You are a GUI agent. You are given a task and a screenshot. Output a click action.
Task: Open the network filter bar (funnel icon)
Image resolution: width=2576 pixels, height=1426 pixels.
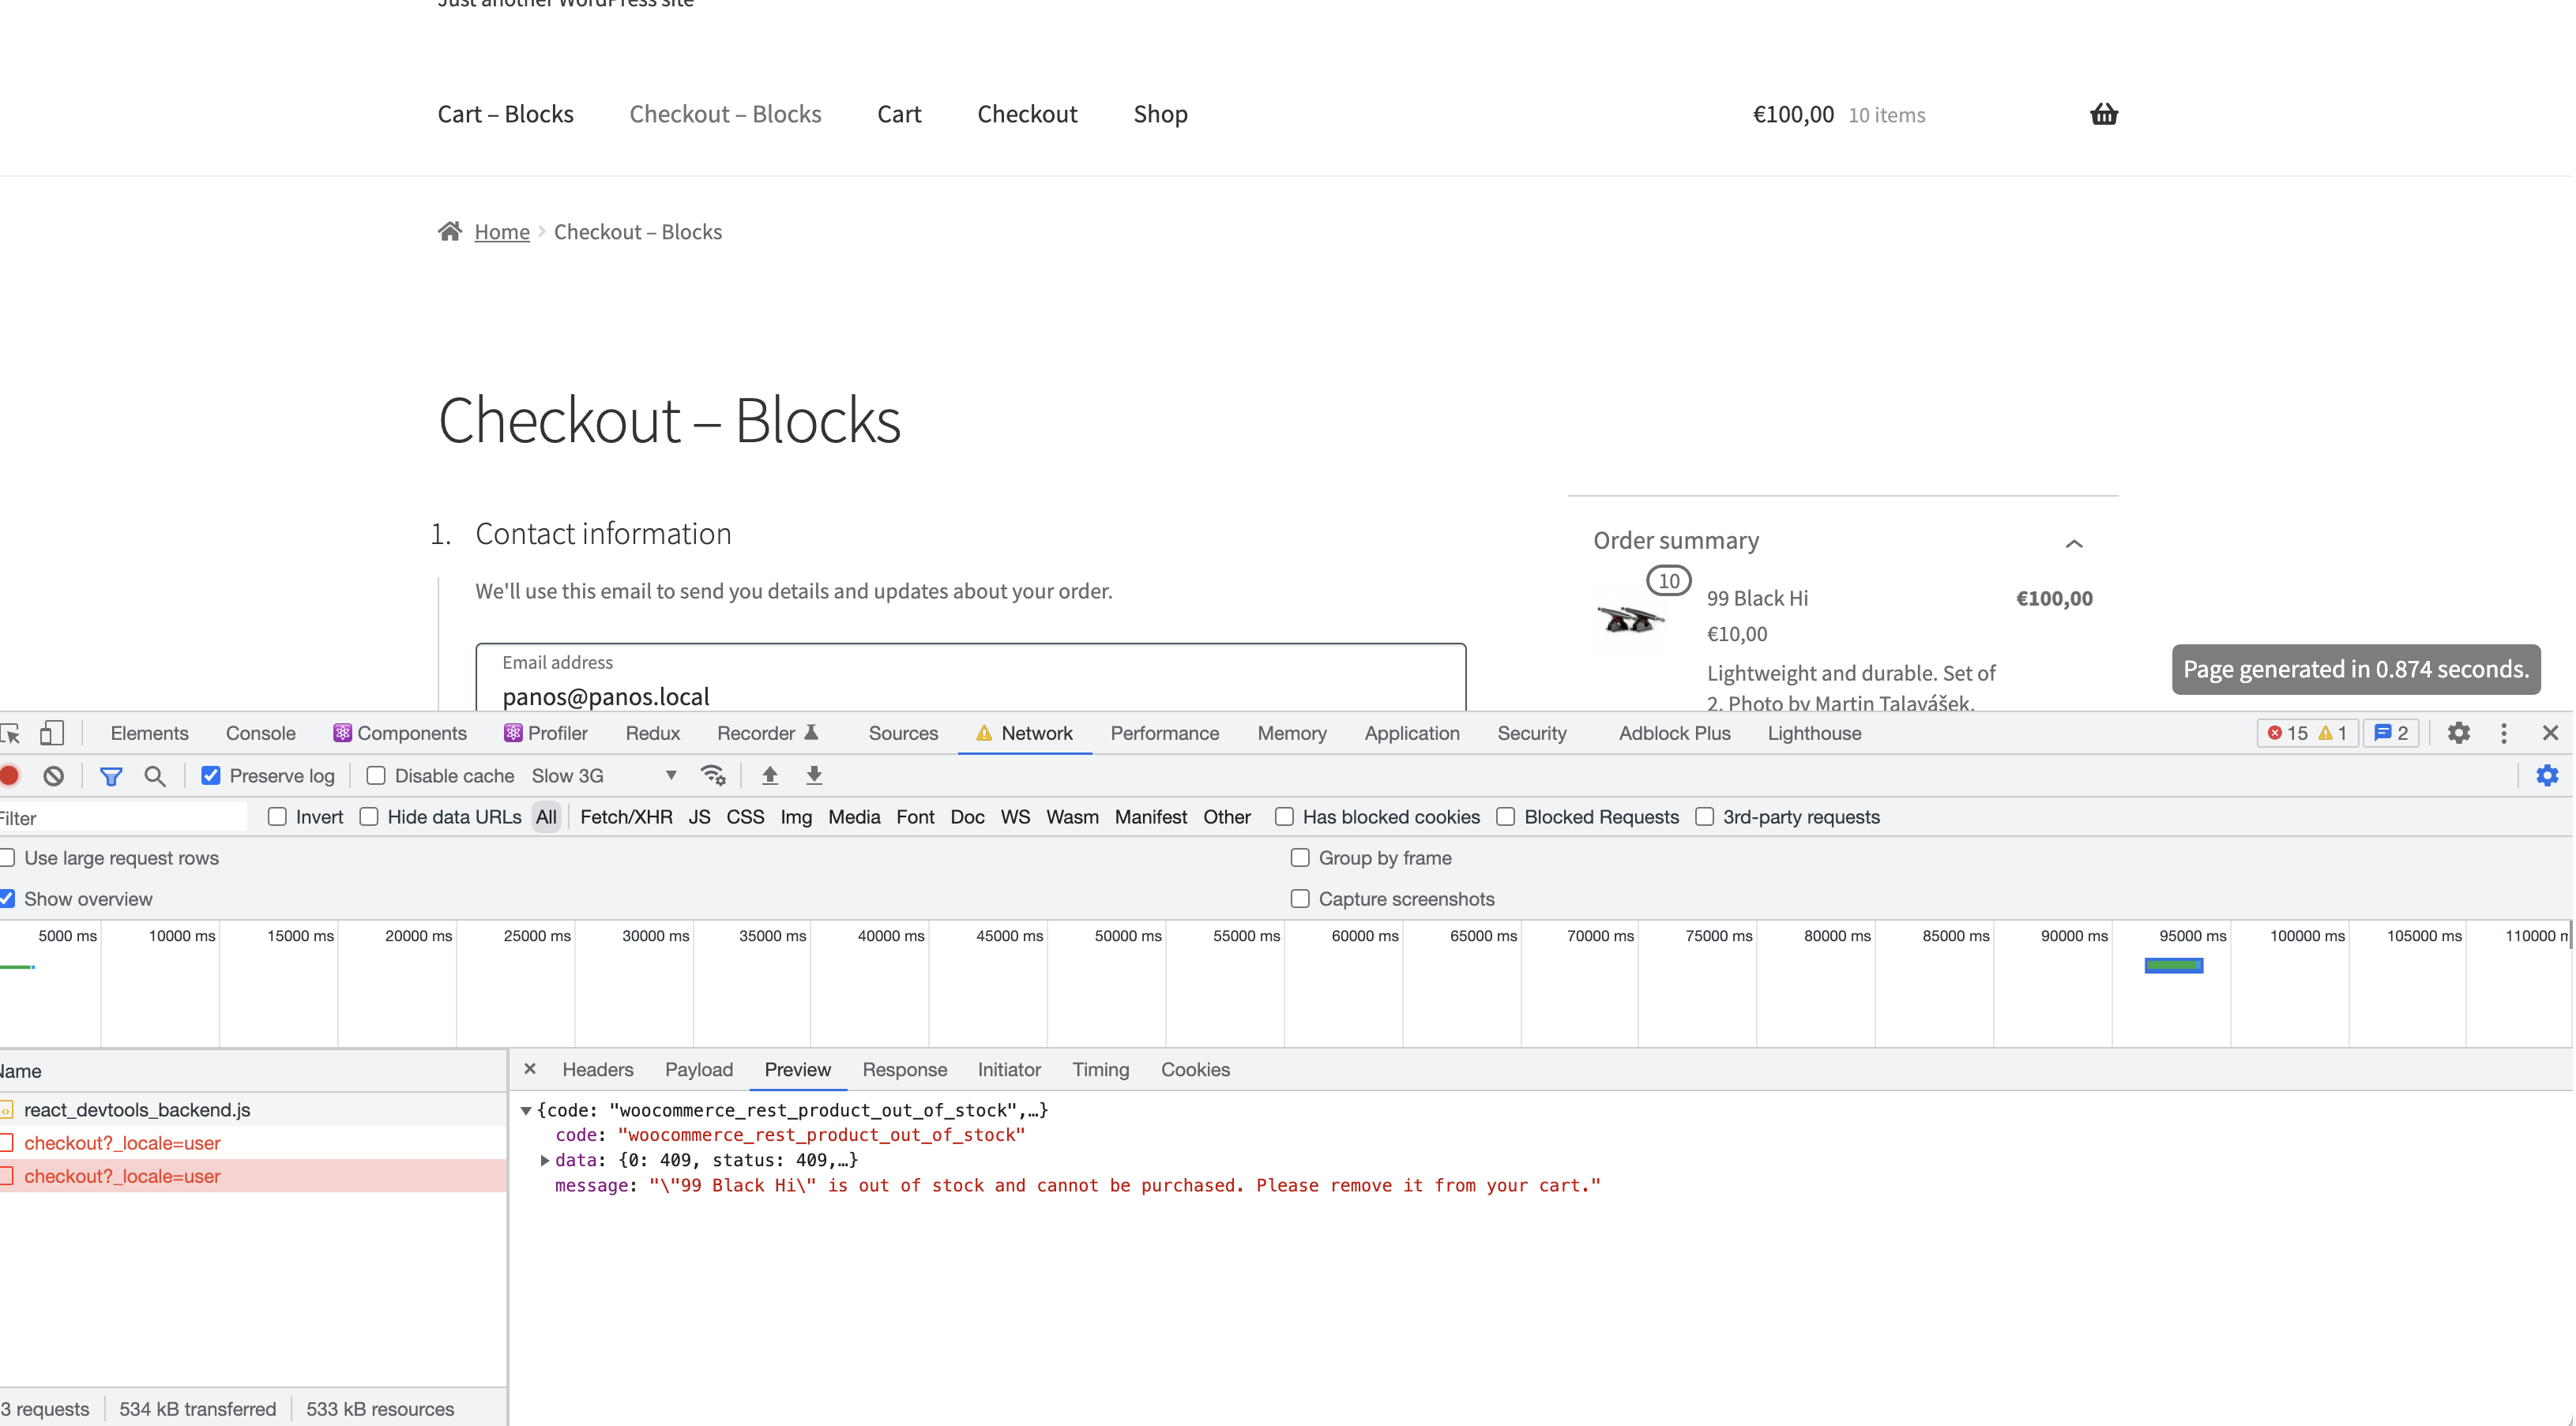click(110, 775)
